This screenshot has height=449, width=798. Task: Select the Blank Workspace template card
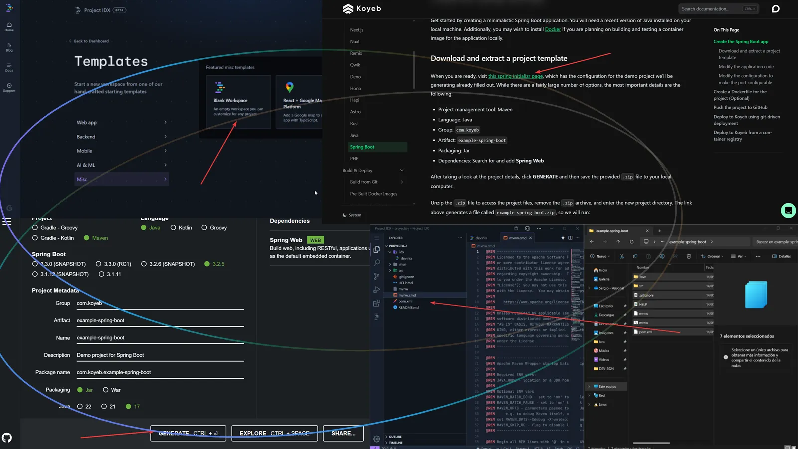tap(238, 102)
